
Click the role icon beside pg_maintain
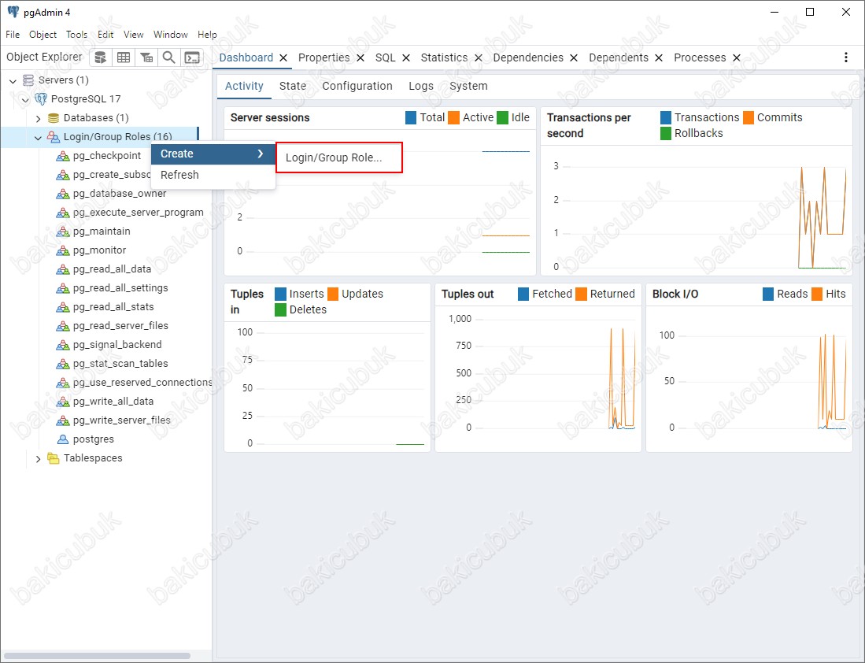pyautogui.click(x=63, y=231)
